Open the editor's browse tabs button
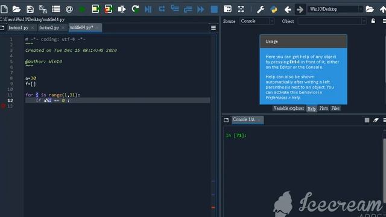 [x=2, y=28]
